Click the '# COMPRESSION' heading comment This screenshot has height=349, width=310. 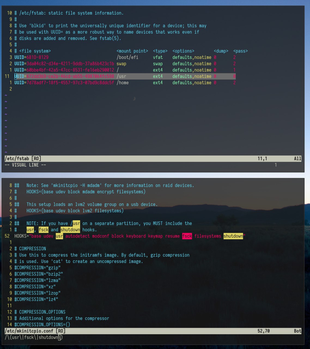click(x=30, y=249)
